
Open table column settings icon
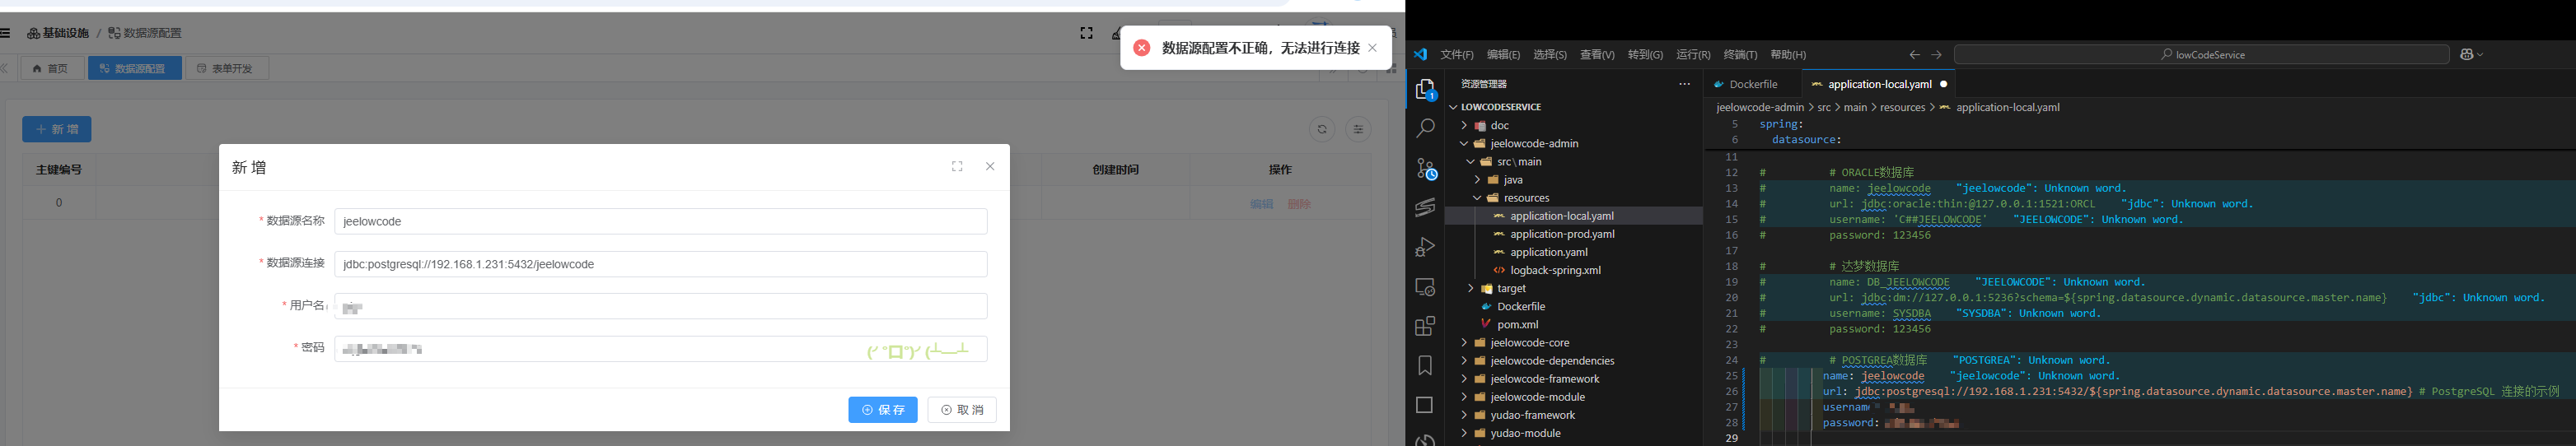(1359, 129)
